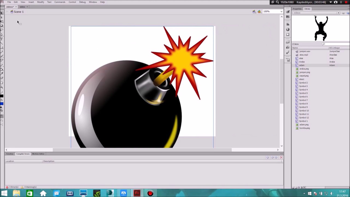Select jumper.wav in the library
This screenshot has height=197, width=350.
pos(305,51)
